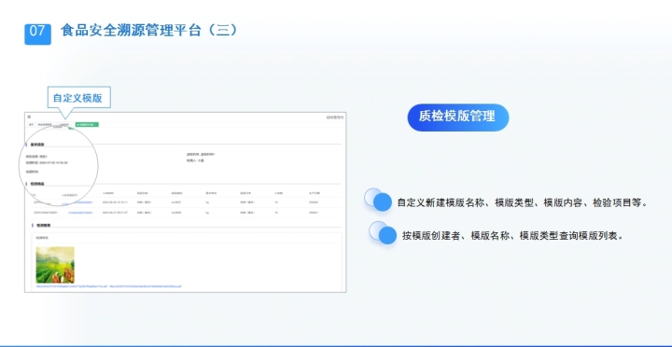Click the bullet icon beside 按模版创建者
Image resolution: width=672 pixels, height=347 pixels.
pyautogui.click(x=383, y=233)
